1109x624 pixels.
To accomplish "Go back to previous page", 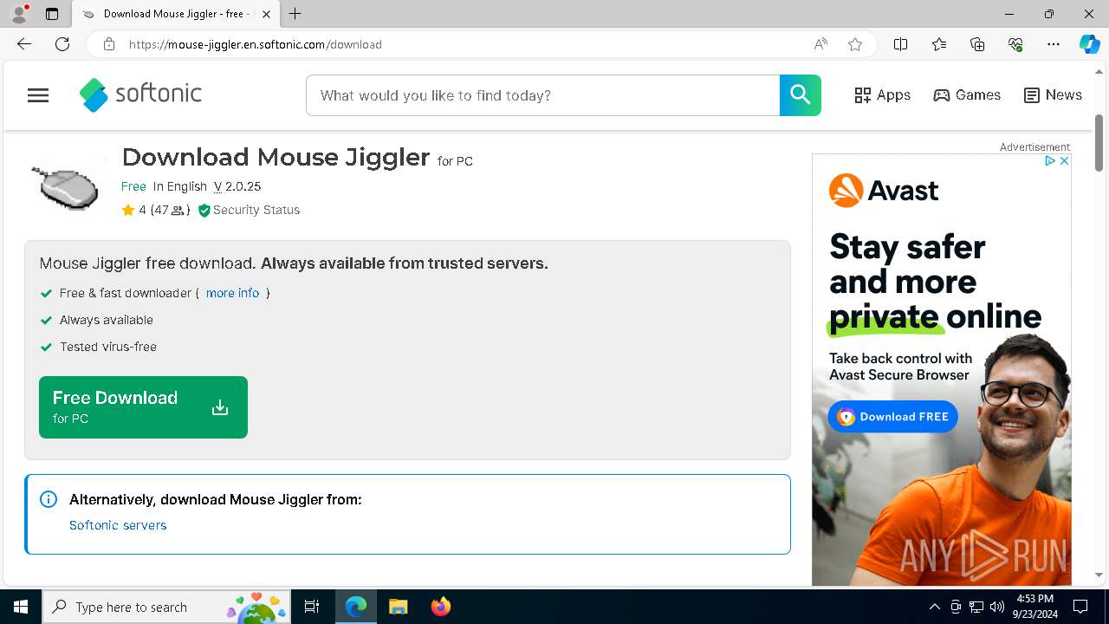I will coord(24,44).
